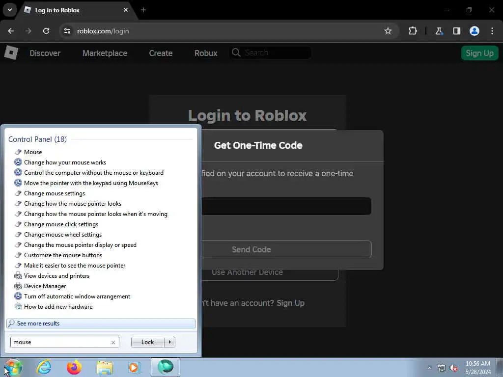
Task: Open the Chrome Labs flask icon
Action: [x=439, y=31]
